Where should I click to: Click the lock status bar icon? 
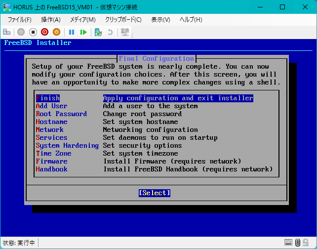(x=306, y=242)
